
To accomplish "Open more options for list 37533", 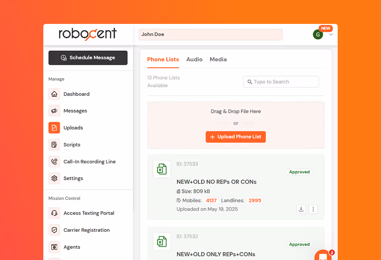I will (x=313, y=209).
